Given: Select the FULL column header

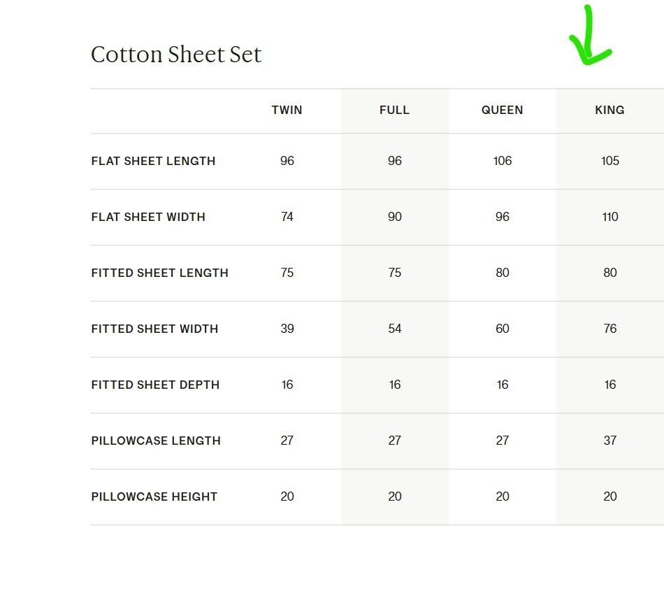Looking at the screenshot, I should click(x=395, y=110).
